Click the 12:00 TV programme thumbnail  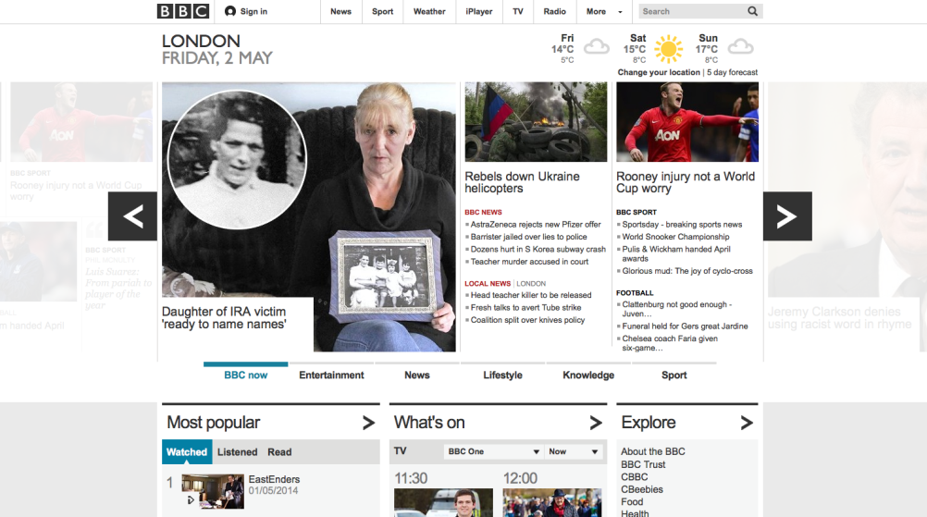552,503
